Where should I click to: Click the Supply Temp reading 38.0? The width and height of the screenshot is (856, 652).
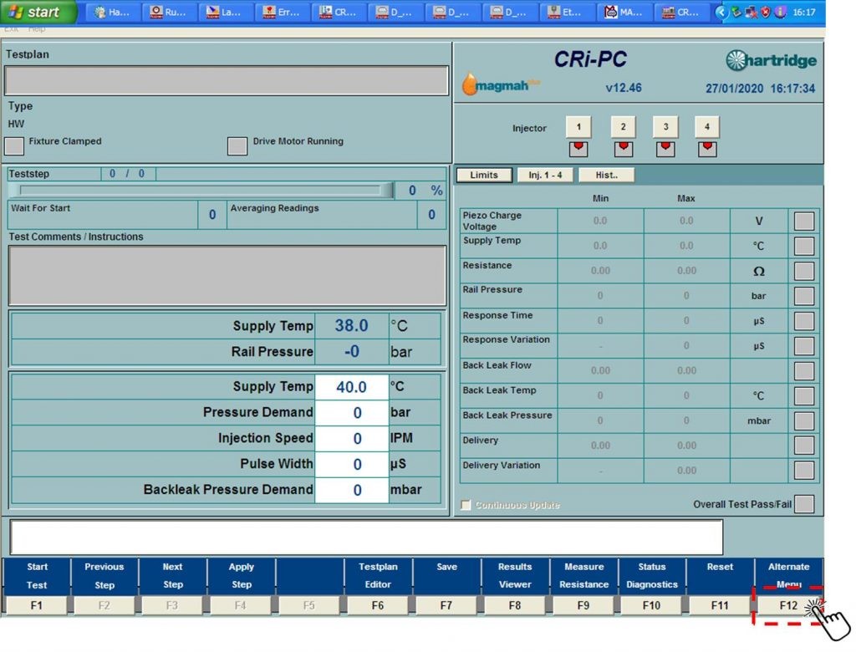click(352, 326)
